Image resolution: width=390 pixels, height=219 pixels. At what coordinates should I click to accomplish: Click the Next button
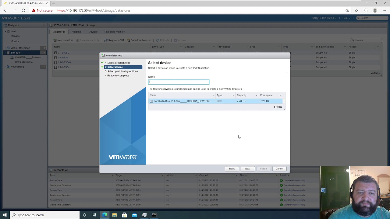pos(248,169)
